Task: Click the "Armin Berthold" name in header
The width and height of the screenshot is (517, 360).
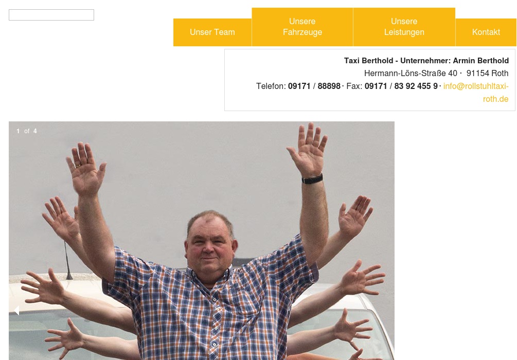Action: 480,61
